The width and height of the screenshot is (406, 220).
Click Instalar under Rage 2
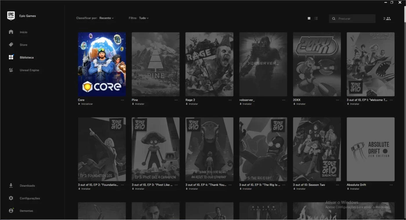tap(192, 104)
